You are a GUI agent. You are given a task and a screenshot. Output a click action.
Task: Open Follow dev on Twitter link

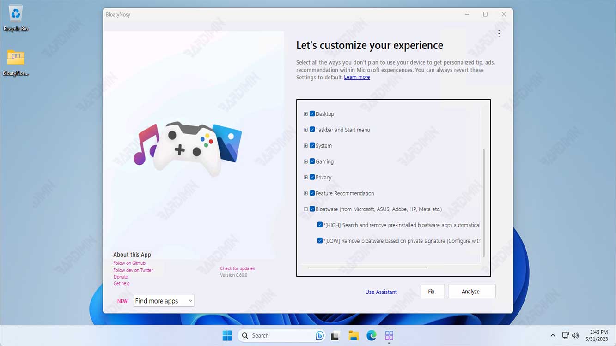133,270
